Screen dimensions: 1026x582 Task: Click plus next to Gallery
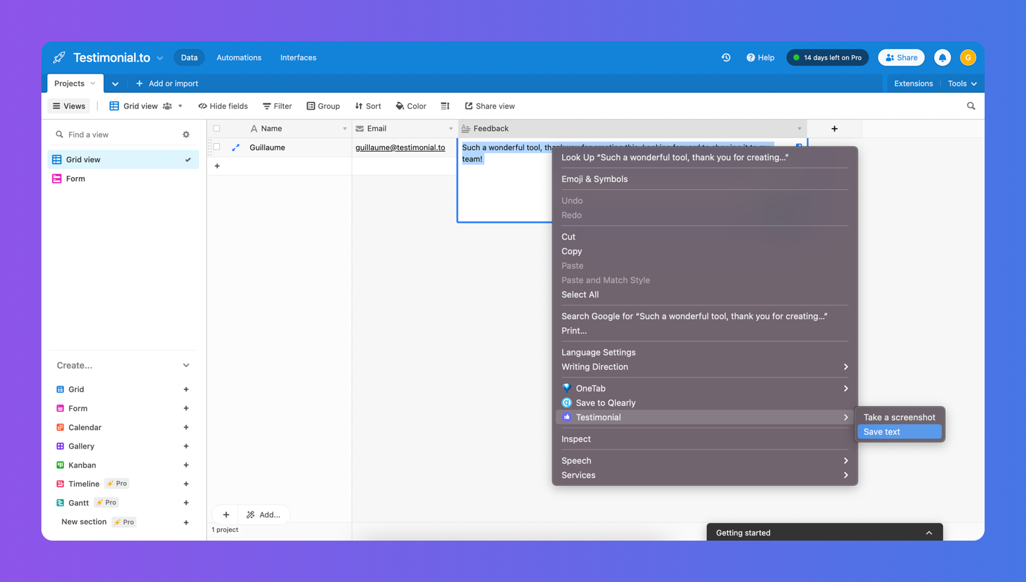(x=186, y=446)
